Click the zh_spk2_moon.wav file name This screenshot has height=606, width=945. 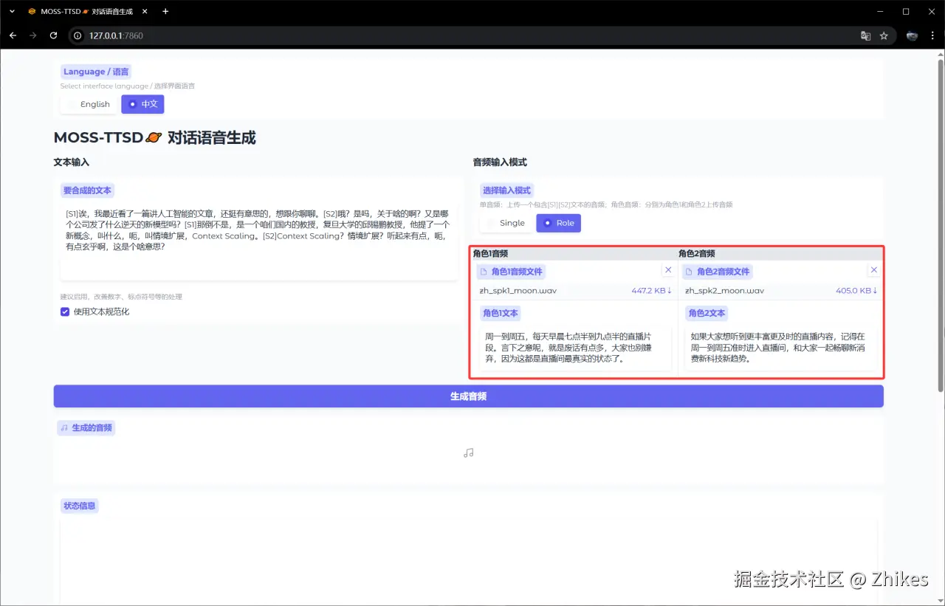(724, 290)
